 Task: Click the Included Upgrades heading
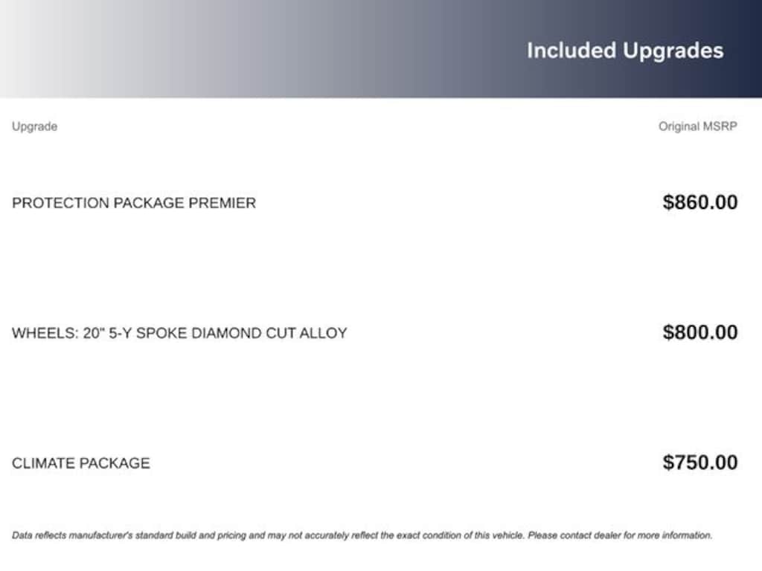tap(624, 51)
